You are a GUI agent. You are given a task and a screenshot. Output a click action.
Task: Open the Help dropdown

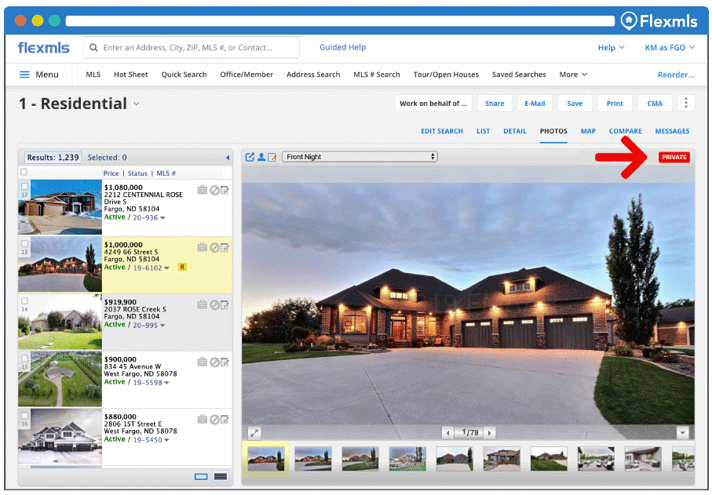(611, 48)
